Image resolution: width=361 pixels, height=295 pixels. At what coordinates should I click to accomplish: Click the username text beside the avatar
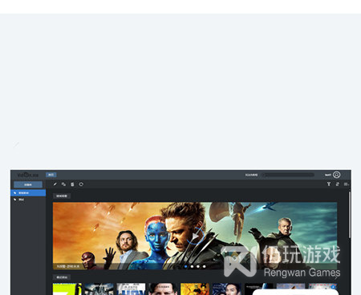pyautogui.click(x=328, y=175)
